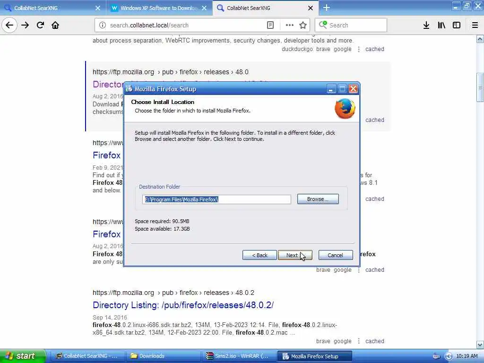
Task: Open options dots beside top result's cached
Action: point(359,49)
